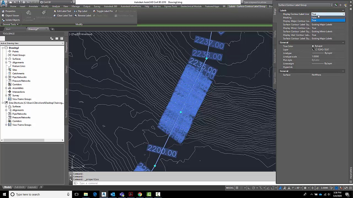
Task: Open File Explorer from taskbar
Action: [86, 194]
